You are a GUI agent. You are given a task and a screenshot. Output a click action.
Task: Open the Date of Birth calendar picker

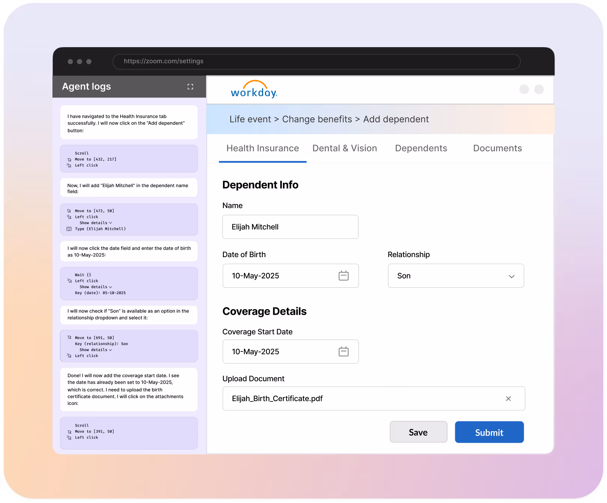tap(344, 276)
